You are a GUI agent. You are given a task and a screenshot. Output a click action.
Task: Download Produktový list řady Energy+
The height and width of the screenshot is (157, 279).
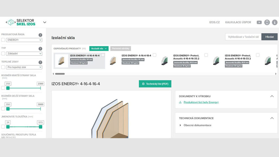pos(201,102)
